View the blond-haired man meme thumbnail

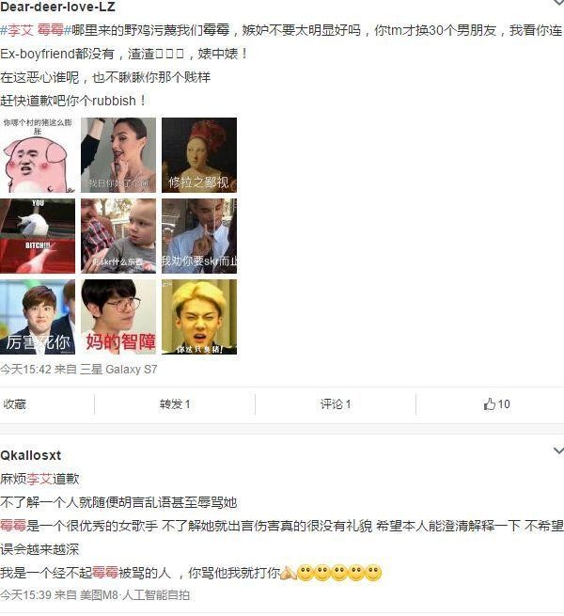[x=199, y=317]
